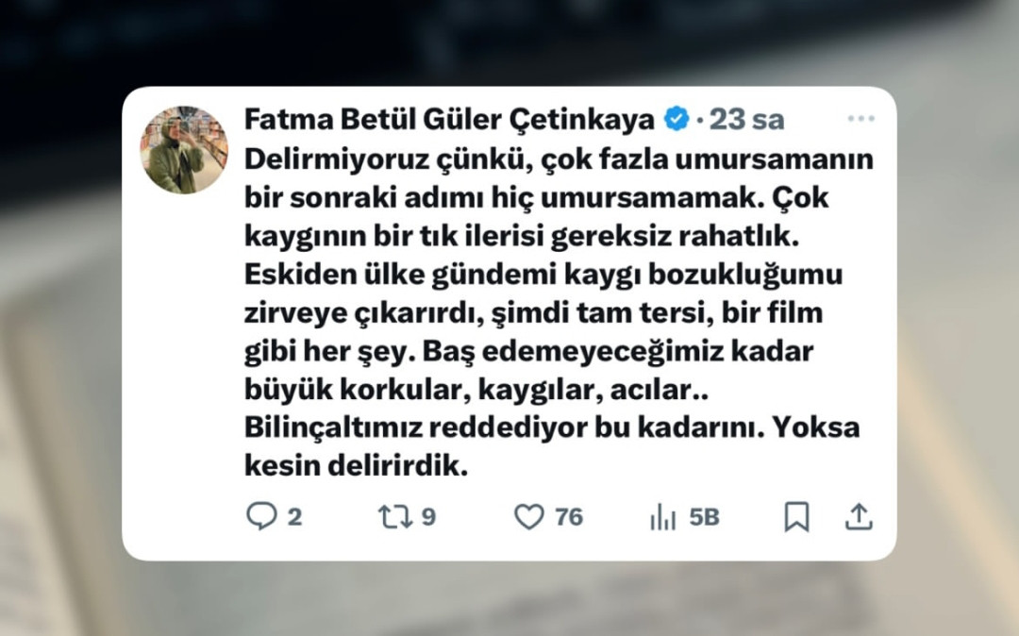Click the 'Eskiden ülke gündemi' tweet line
This screenshot has height=636, width=1019.
(543, 275)
